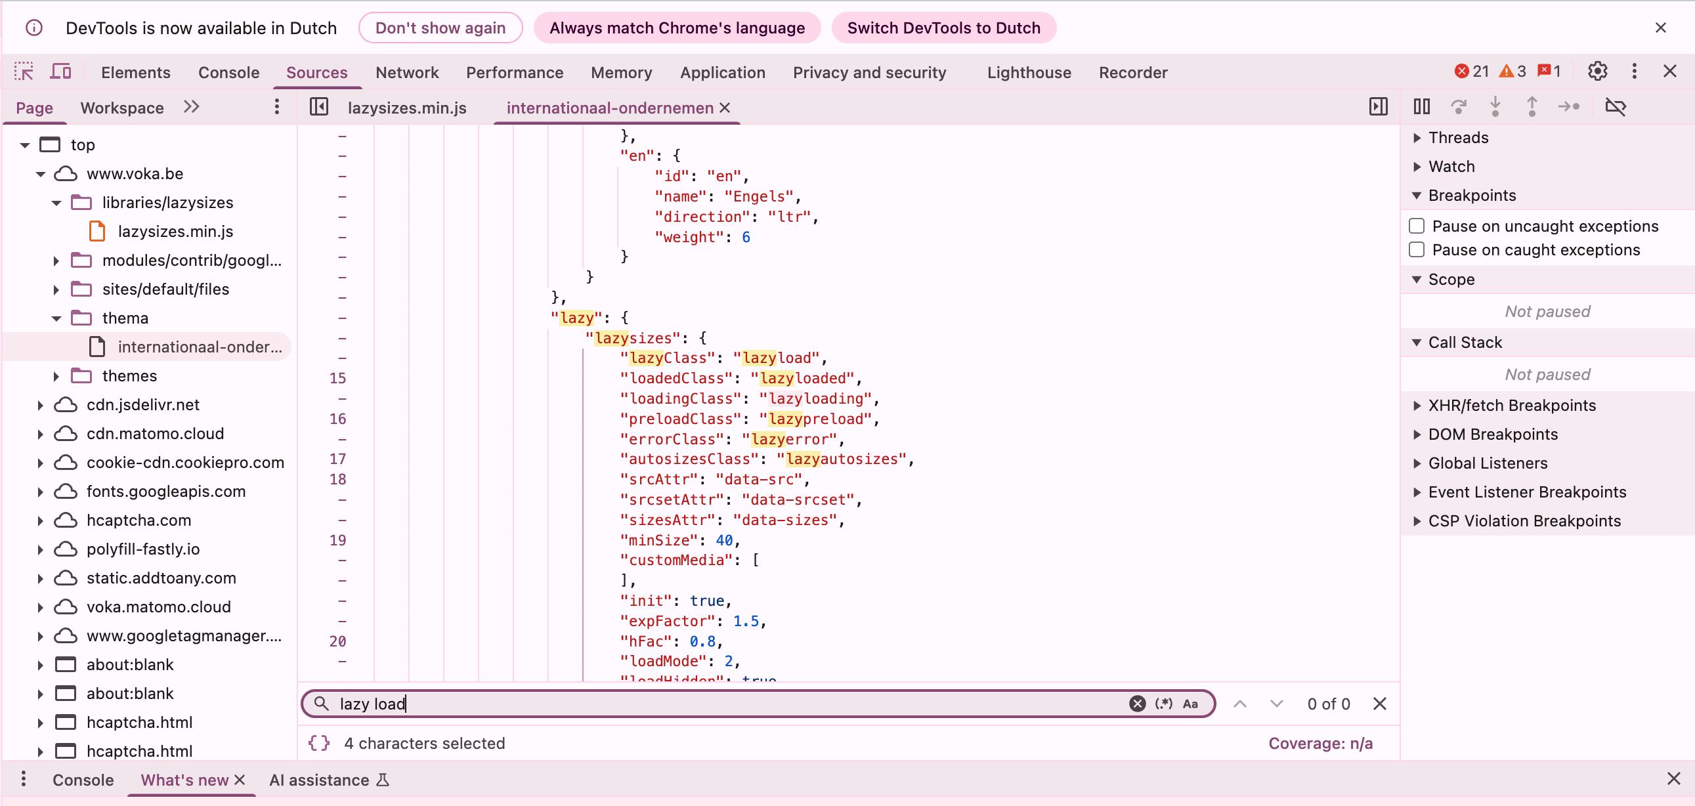Click the step over function icon

coord(1458,106)
